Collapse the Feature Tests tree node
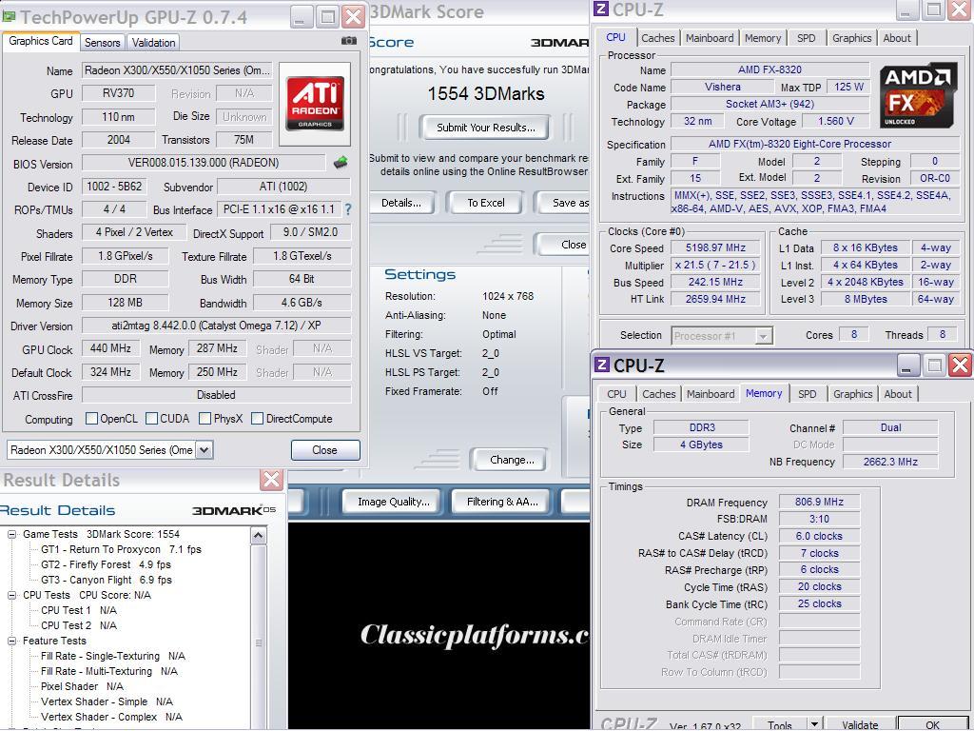This screenshot has width=974, height=731. click(11, 641)
